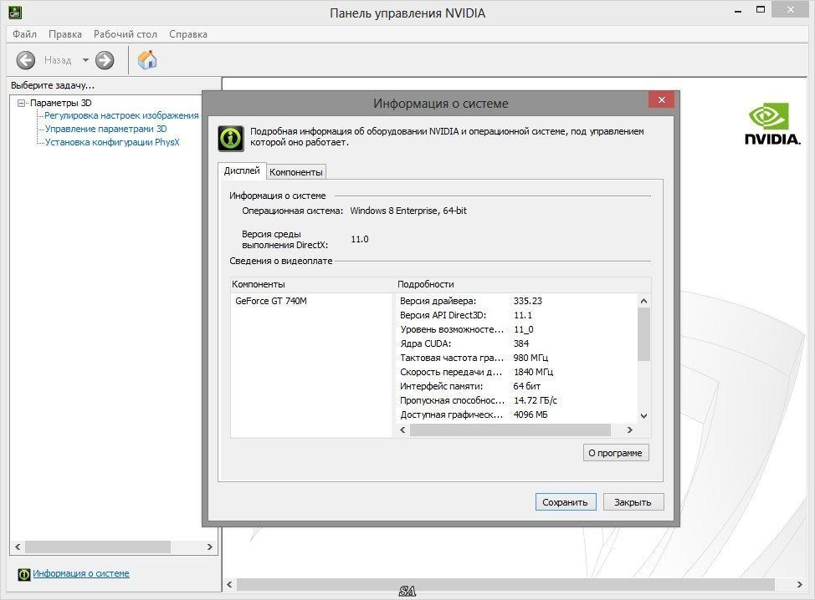This screenshot has width=815, height=600.
Task: Maximize the NVIDIA Control Panel window
Action: tap(761, 9)
